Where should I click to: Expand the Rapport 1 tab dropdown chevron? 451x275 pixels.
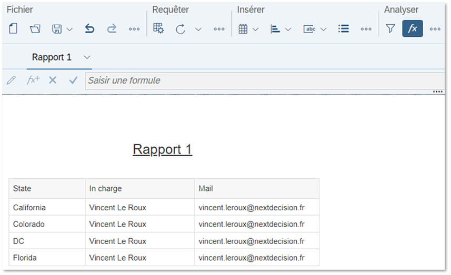point(87,57)
